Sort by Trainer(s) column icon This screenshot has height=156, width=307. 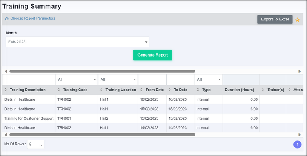pyautogui.click(x=263, y=90)
